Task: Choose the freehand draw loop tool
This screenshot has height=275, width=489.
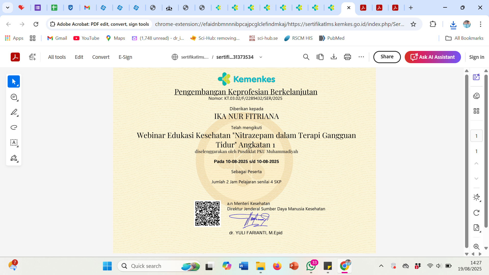Action: pyautogui.click(x=14, y=127)
